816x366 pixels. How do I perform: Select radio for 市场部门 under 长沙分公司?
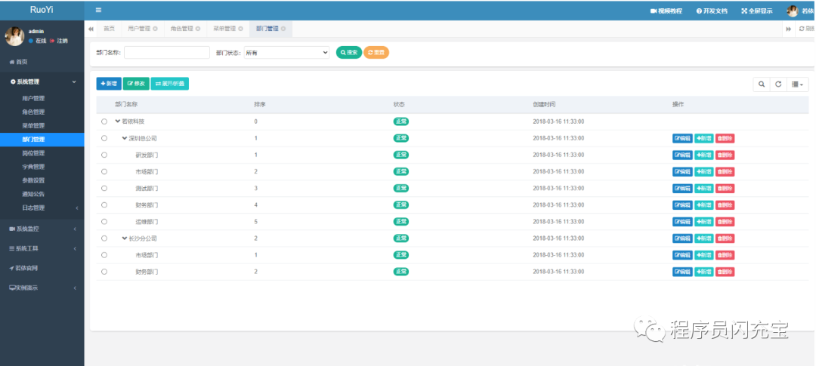104,255
